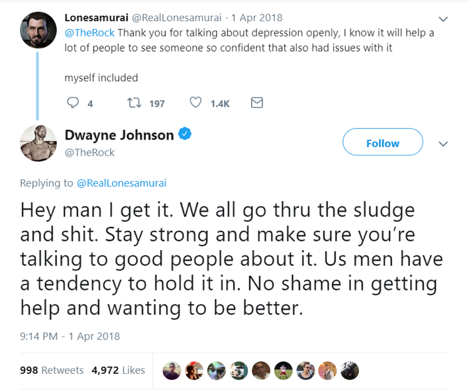This screenshot has width=469, height=391.
Task: Open the first liker avatar in likes row
Action: tap(172, 370)
